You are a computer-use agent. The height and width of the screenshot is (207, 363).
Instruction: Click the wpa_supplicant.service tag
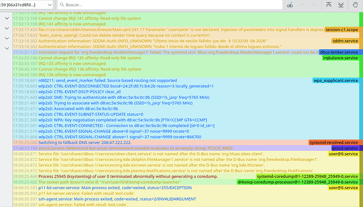click(x=336, y=81)
